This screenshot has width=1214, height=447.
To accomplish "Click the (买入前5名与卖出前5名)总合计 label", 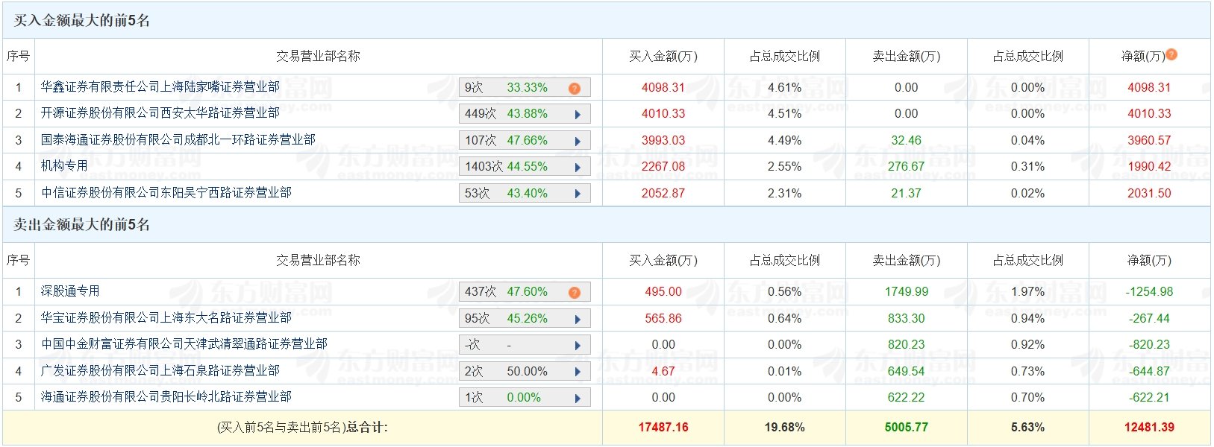I will pyautogui.click(x=302, y=427).
